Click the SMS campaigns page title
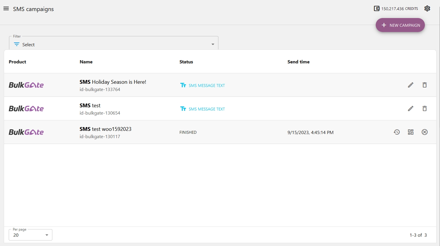The height and width of the screenshot is (246, 440). [33, 9]
